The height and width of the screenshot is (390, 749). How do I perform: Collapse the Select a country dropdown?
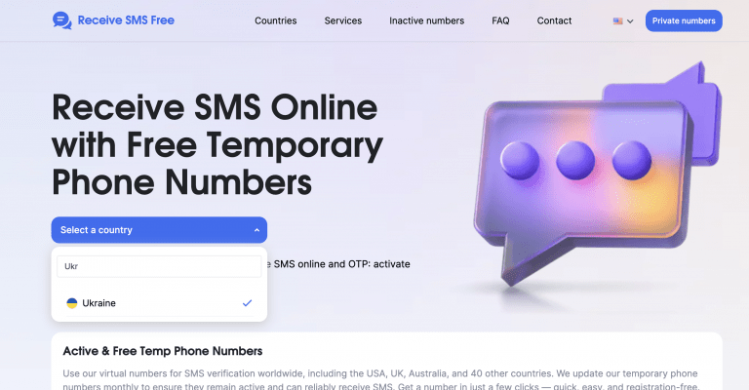tap(159, 230)
